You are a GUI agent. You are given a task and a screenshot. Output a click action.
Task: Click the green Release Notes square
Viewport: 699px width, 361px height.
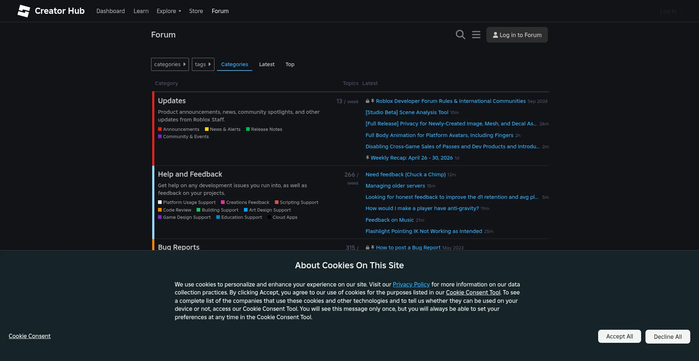coord(248,129)
